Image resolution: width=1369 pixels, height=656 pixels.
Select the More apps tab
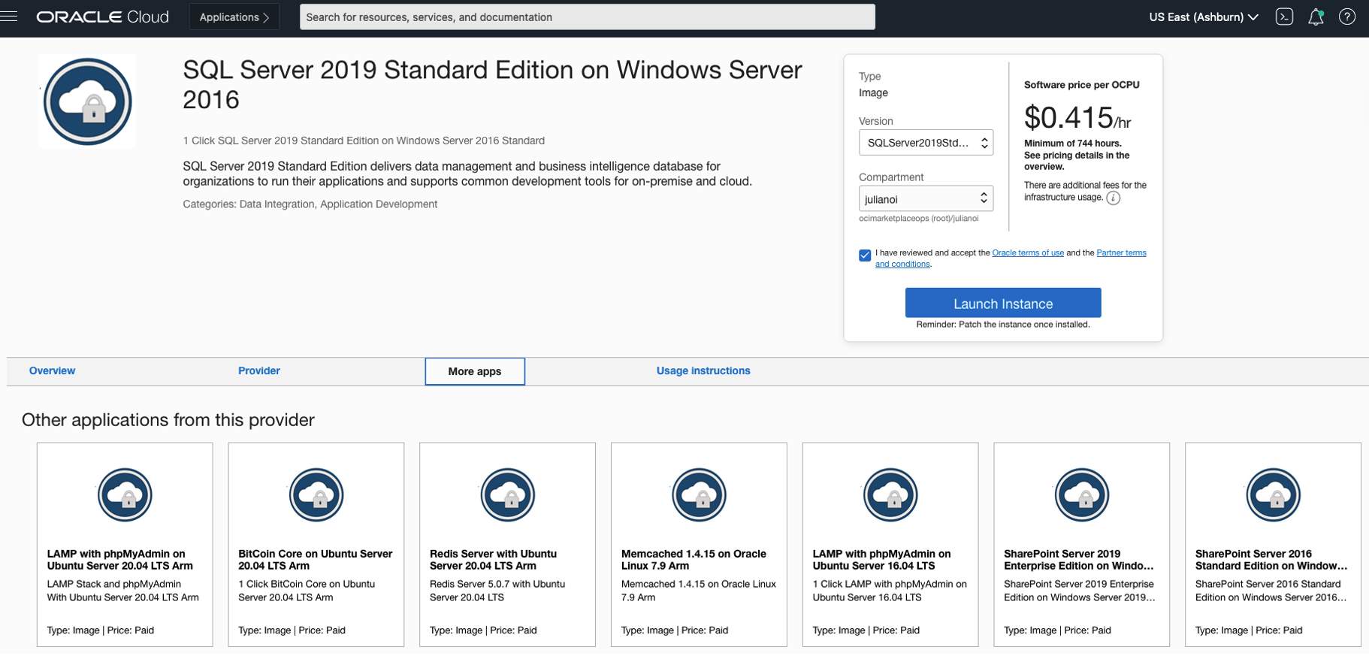(475, 371)
